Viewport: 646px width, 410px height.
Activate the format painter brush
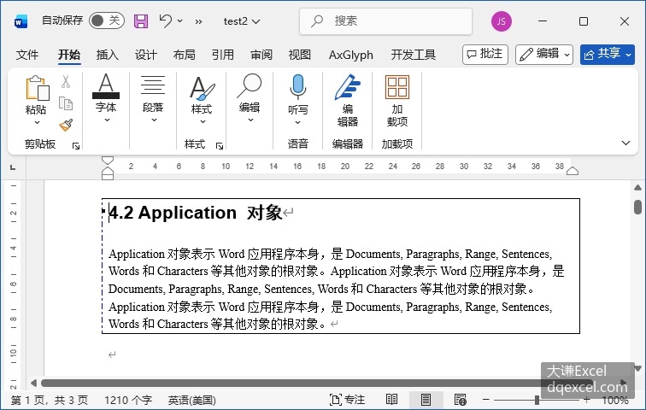(66, 126)
